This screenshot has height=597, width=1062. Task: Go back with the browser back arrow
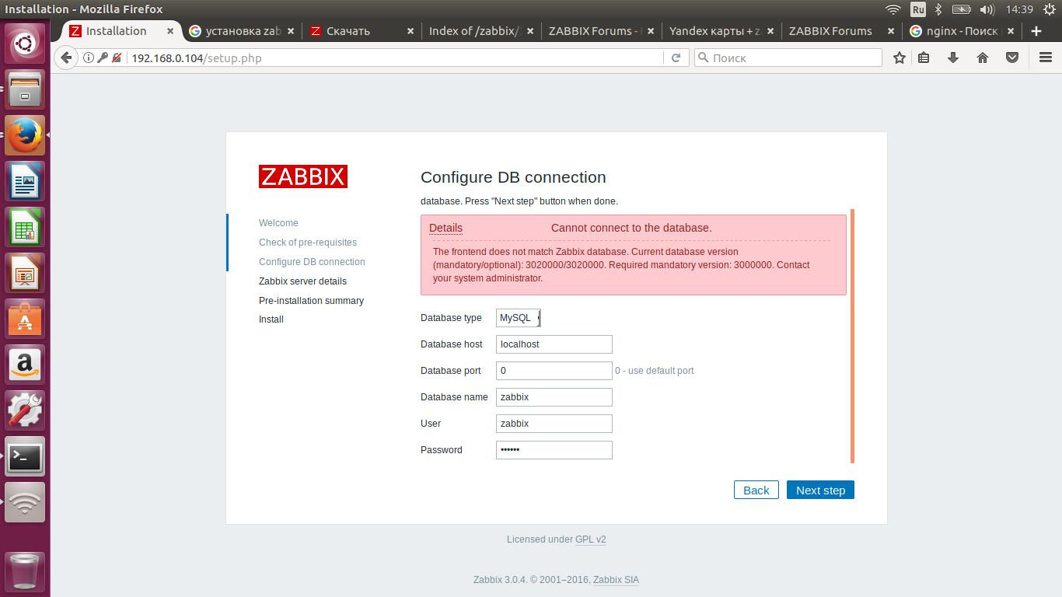(x=67, y=58)
